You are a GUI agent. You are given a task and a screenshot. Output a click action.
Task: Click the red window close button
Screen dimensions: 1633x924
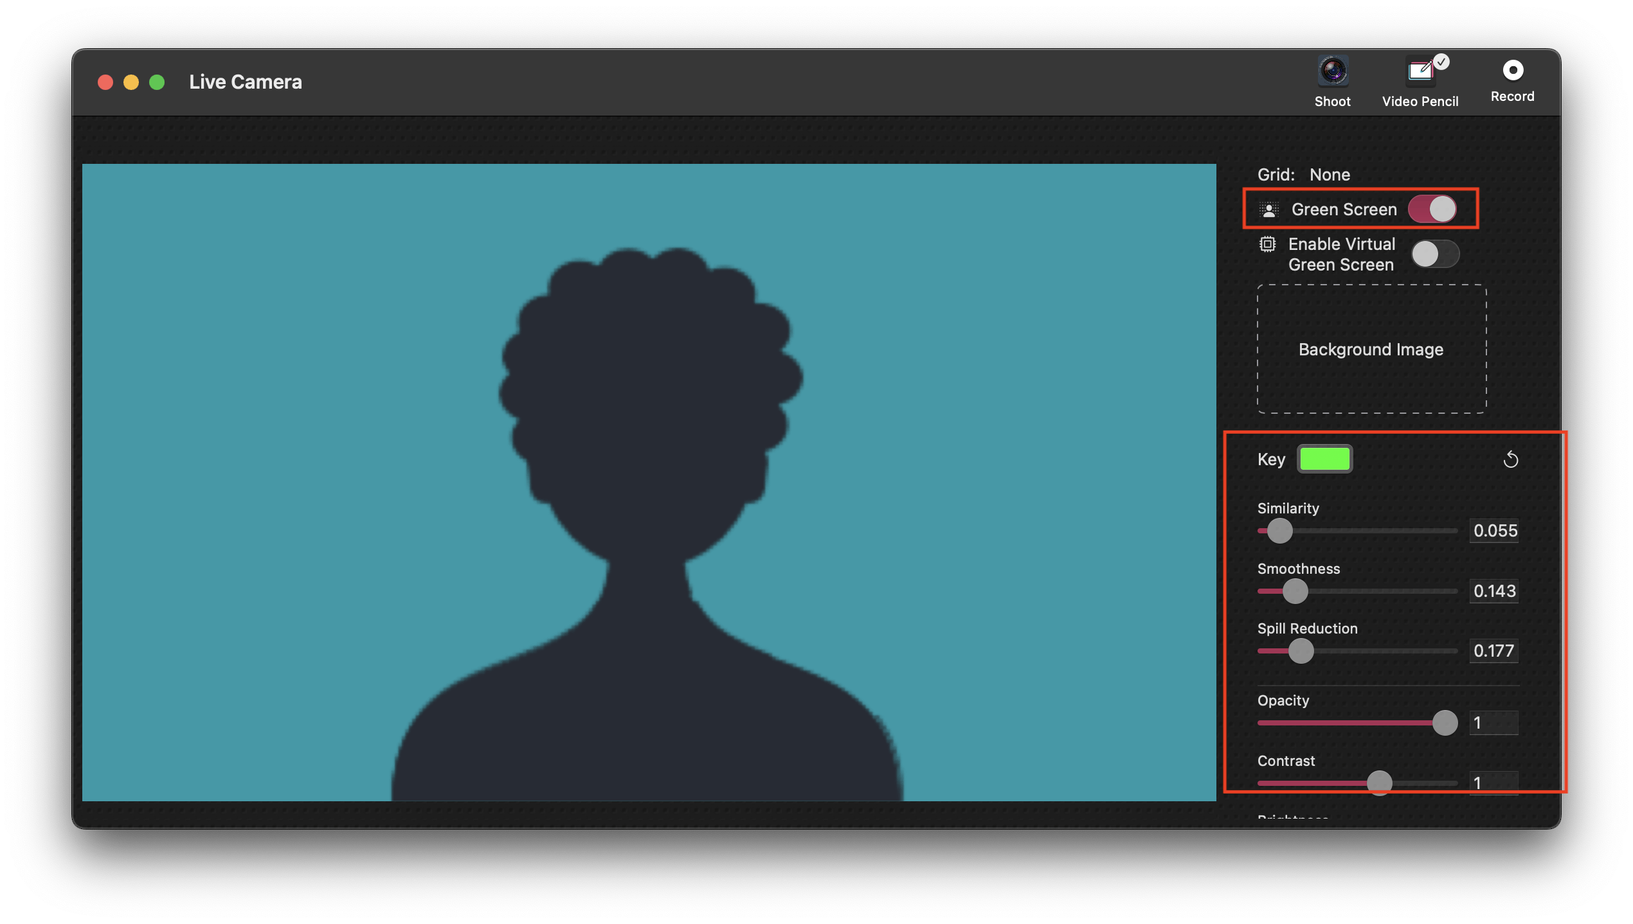click(105, 82)
